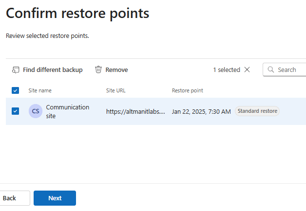Click the Standard restore badge
The height and width of the screenshot is (211, 306).
click(x=257, y=111)
